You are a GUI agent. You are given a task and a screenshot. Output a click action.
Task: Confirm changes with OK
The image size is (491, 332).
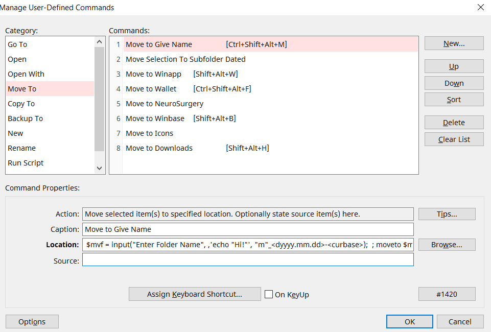click(x=409, y=321)
